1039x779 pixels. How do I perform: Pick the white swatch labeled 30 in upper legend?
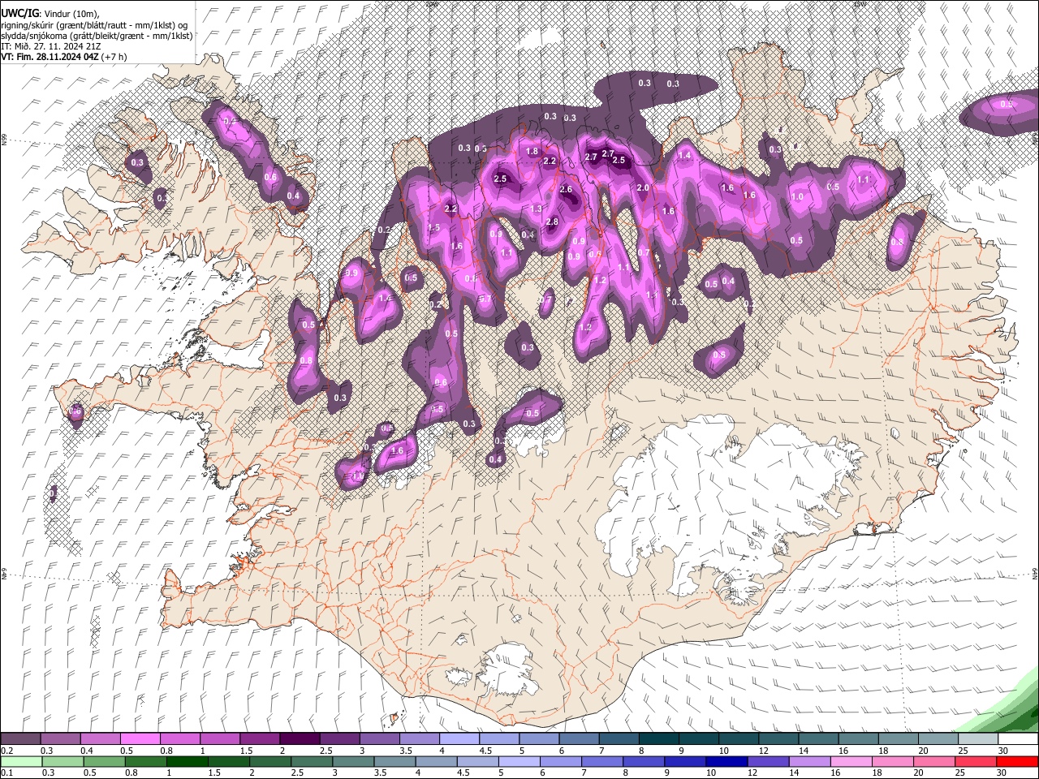point(1018,739)
